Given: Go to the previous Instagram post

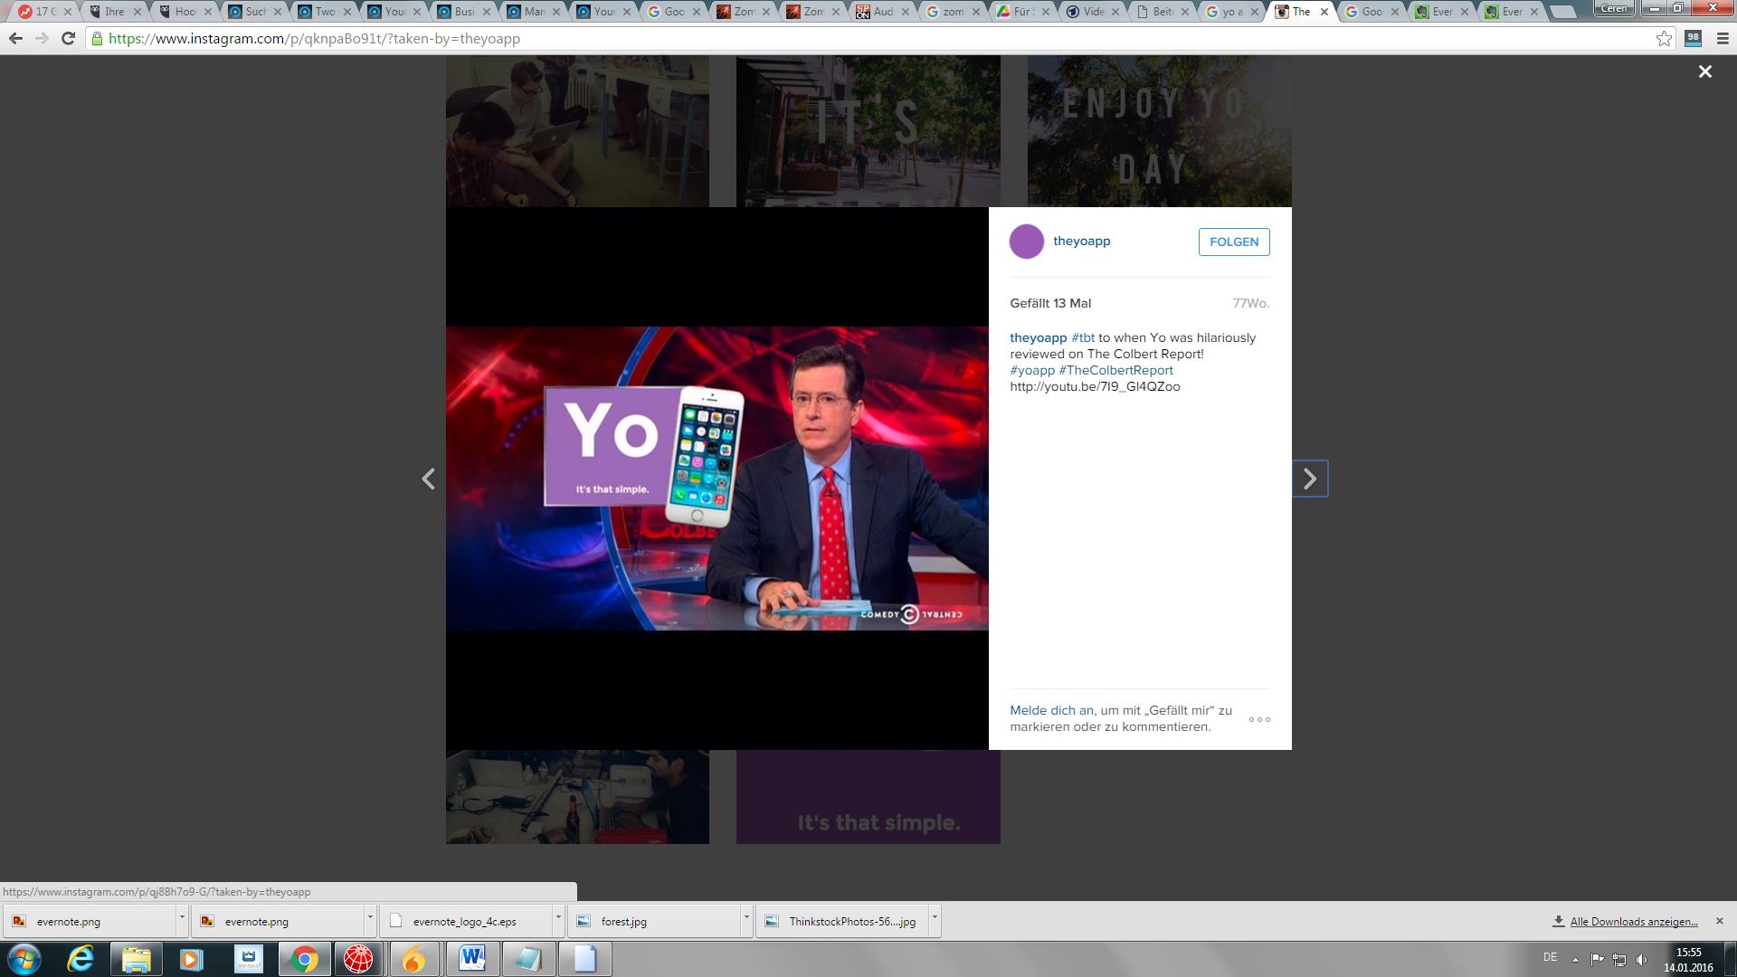Looking at the screenshot, I should click(429, 479).
